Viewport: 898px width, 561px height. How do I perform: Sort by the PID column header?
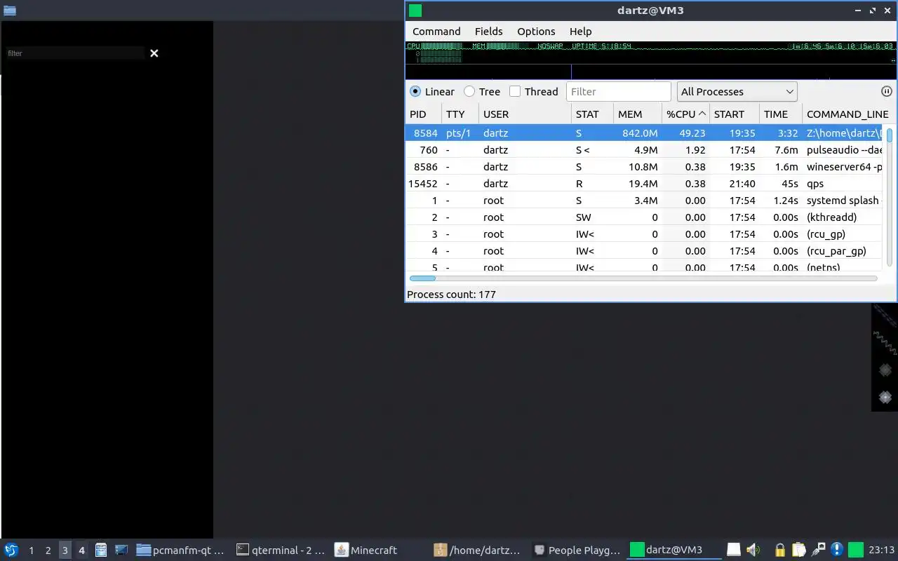pos(423,114)
